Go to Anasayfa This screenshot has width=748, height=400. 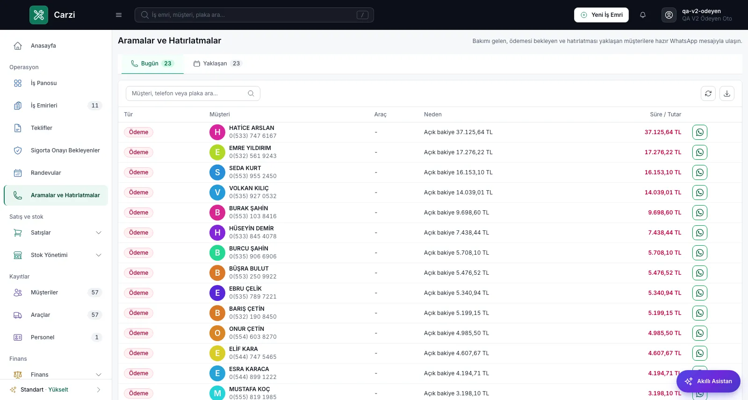pyautogui.click(x=56, y=46)
